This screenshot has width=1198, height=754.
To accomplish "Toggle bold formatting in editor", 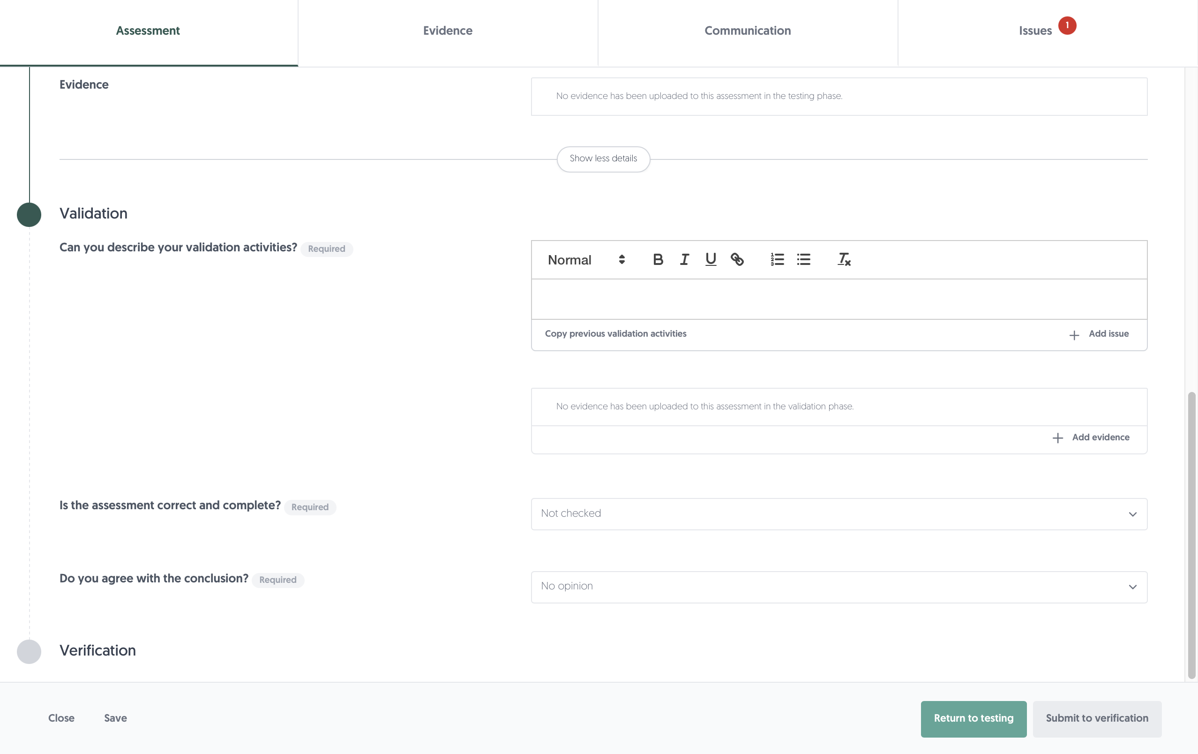I will point(658,259).
